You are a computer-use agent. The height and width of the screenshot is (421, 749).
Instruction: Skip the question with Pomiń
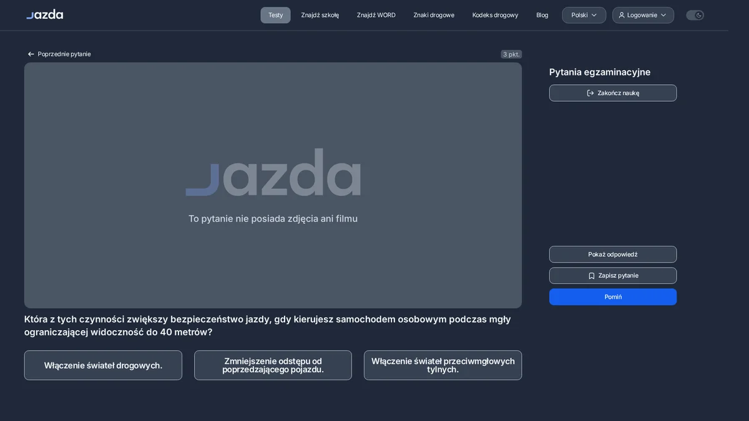pos(613,297)
